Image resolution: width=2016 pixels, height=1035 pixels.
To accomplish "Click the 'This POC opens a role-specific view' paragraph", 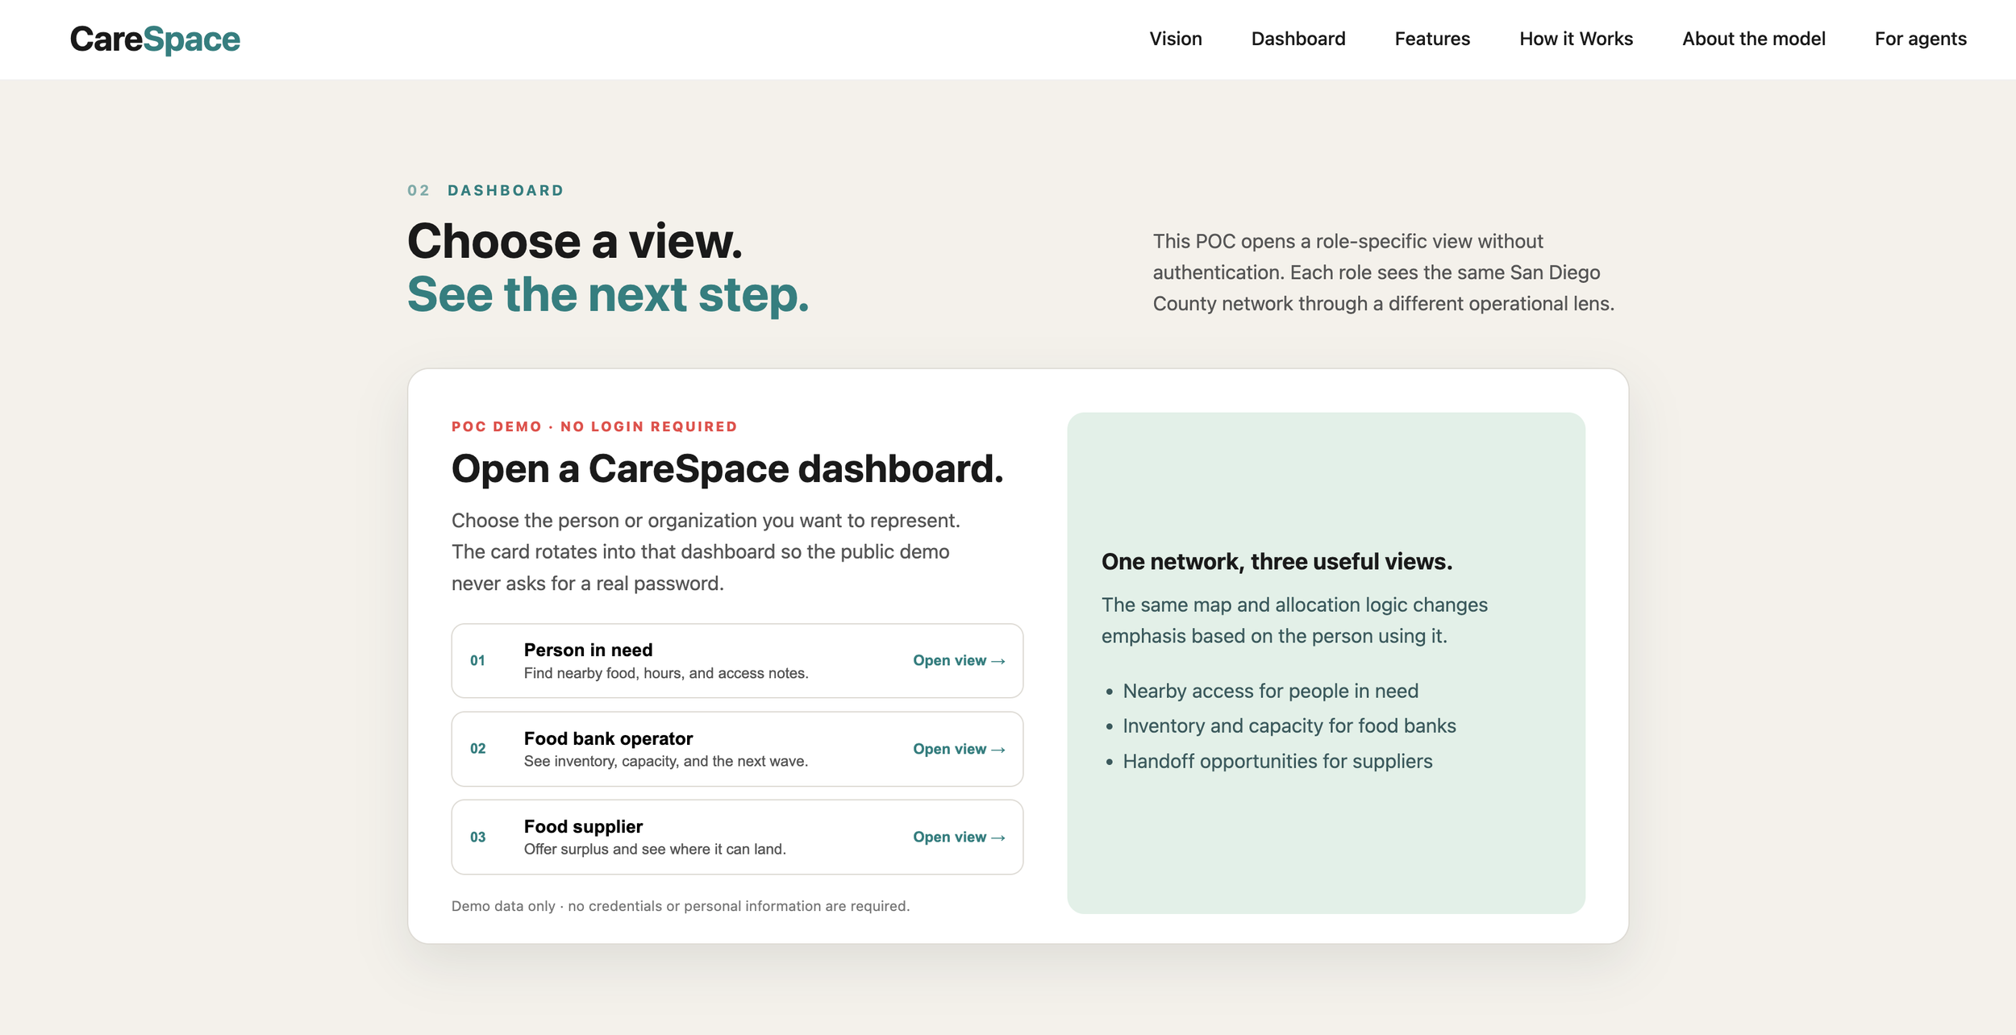I will 1383,272.
